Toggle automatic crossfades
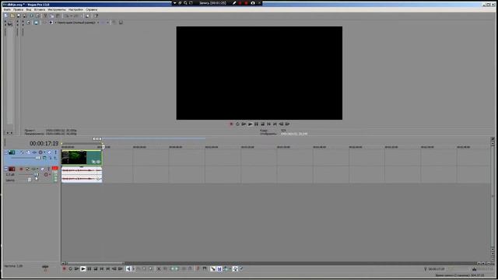 219,269
